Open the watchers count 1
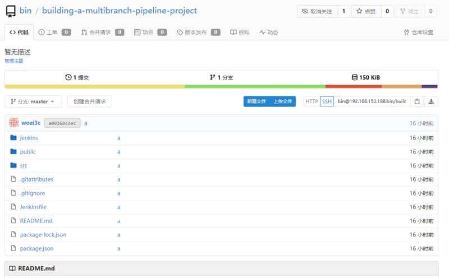 (343, 11)
